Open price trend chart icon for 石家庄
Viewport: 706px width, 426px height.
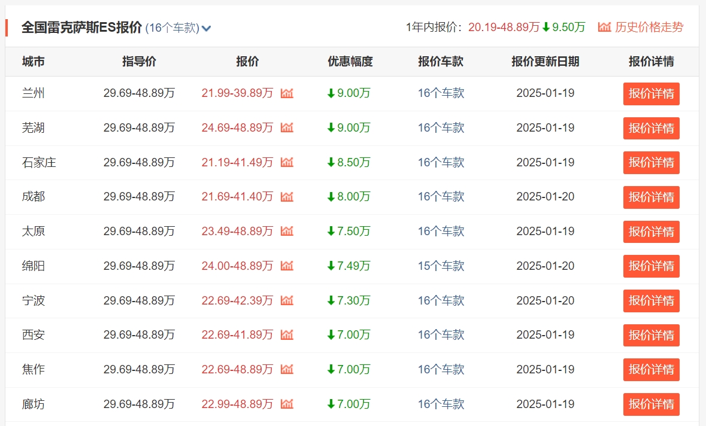tap(287, 162)
